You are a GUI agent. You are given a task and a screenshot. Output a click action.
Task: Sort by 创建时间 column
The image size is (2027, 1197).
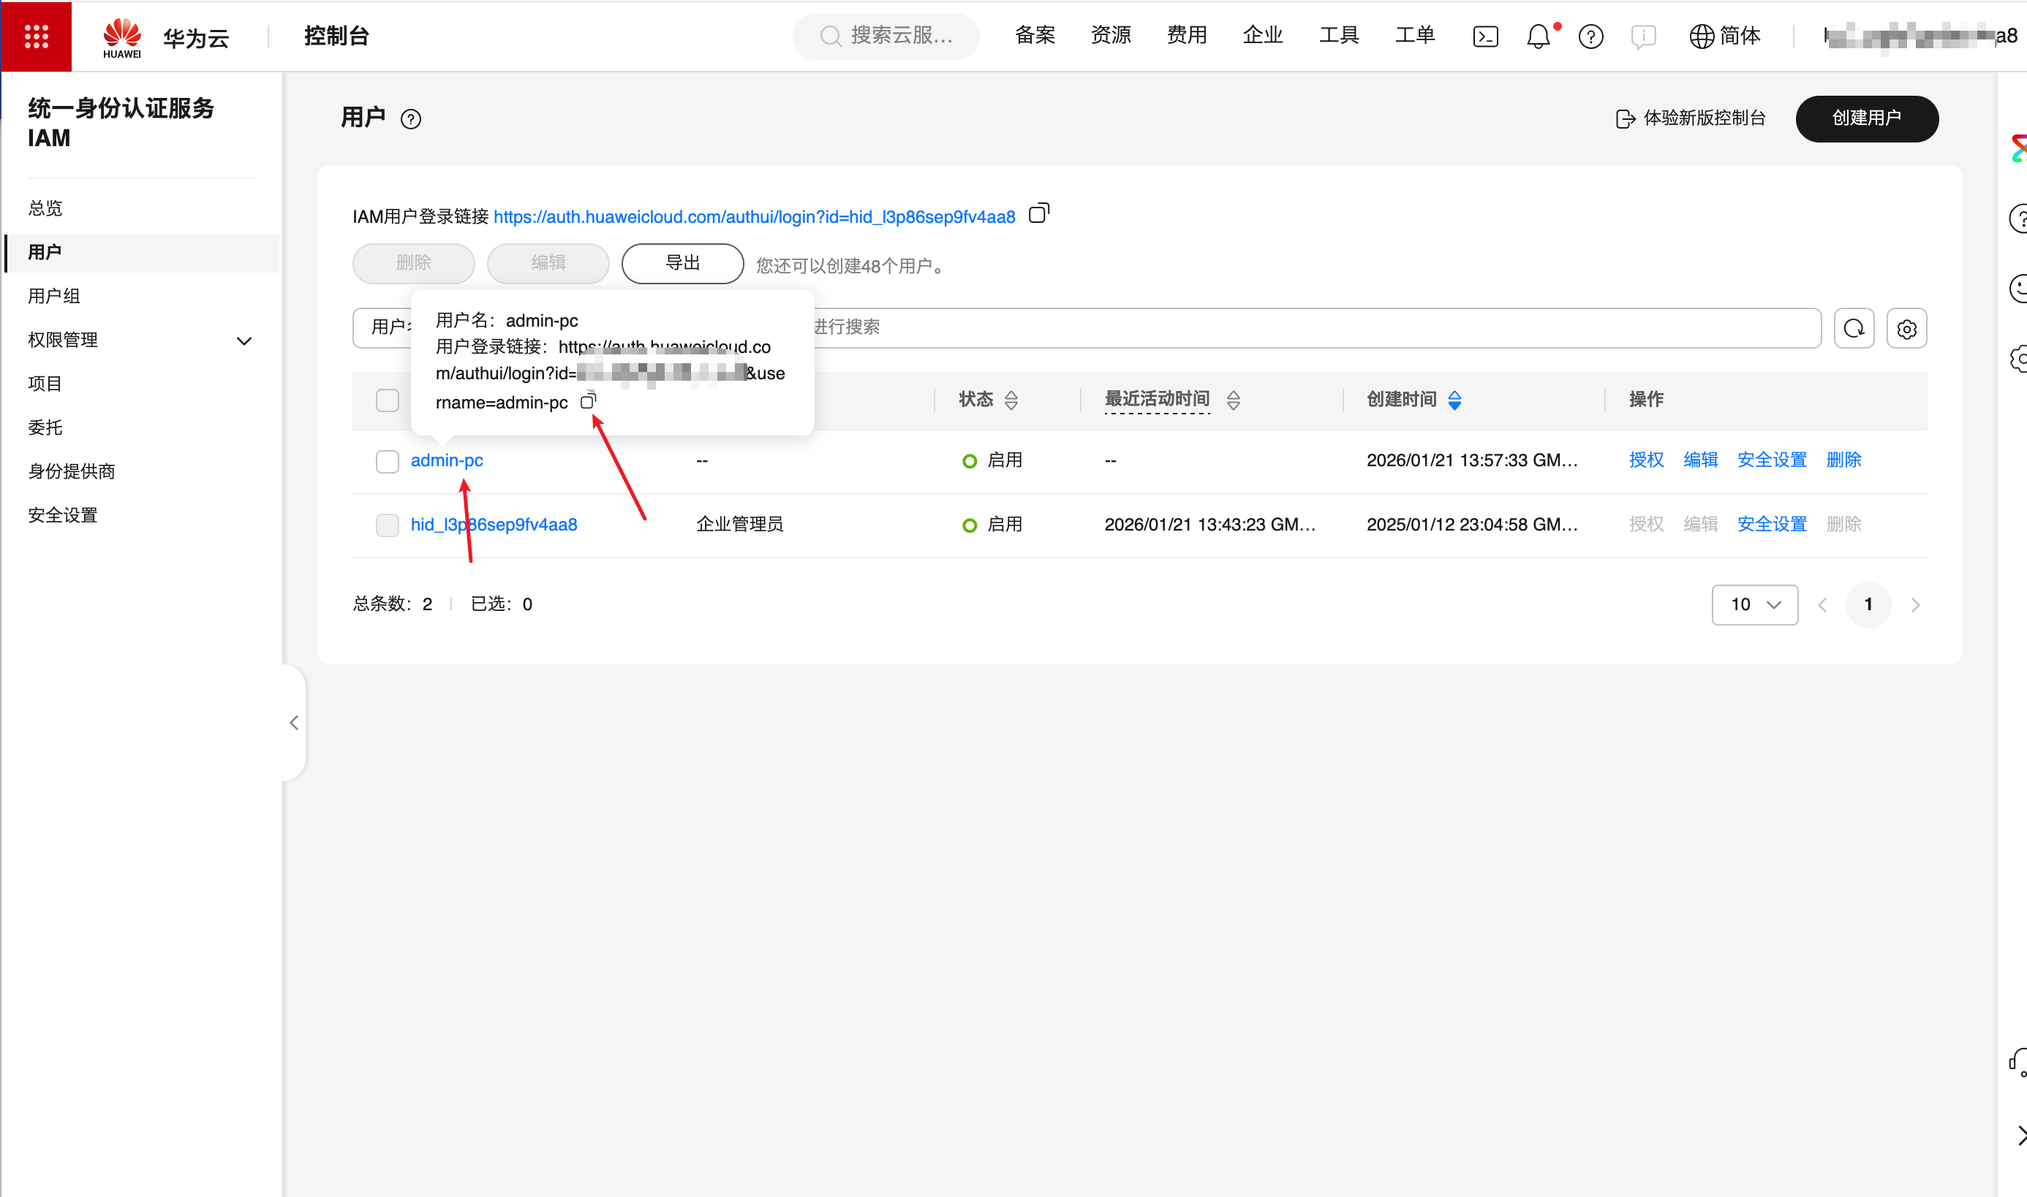(1454, 399)
